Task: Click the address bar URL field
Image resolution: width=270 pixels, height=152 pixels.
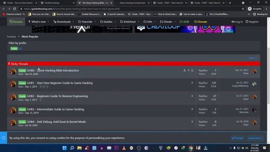Action: (x=131, y=9)
